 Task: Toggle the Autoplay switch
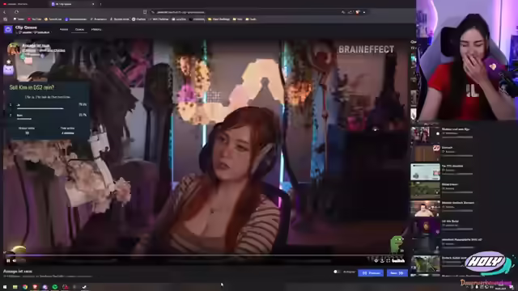[x=337, y=272]
